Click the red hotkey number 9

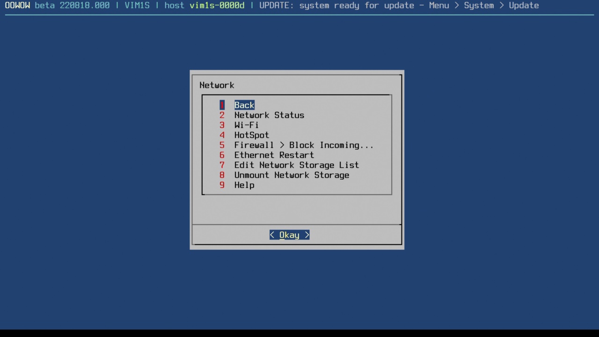222,185
